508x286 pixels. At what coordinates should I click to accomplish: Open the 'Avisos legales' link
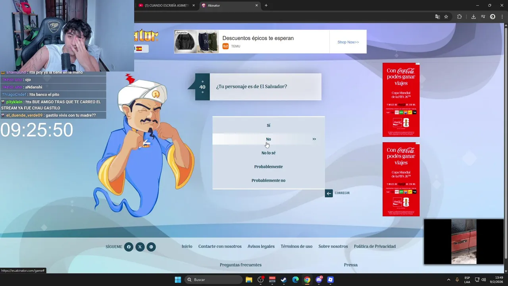pos(261,246)
